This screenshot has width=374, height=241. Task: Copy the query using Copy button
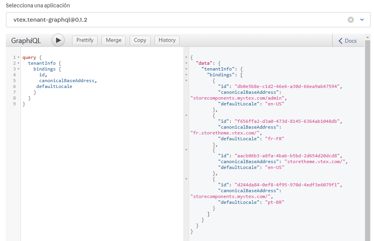[140, 40]
